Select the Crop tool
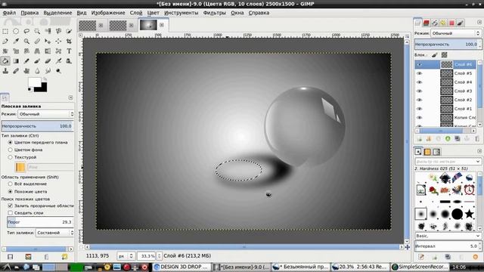Image resolution: width=484 pixels, height=272 pixels. point(69,41)
